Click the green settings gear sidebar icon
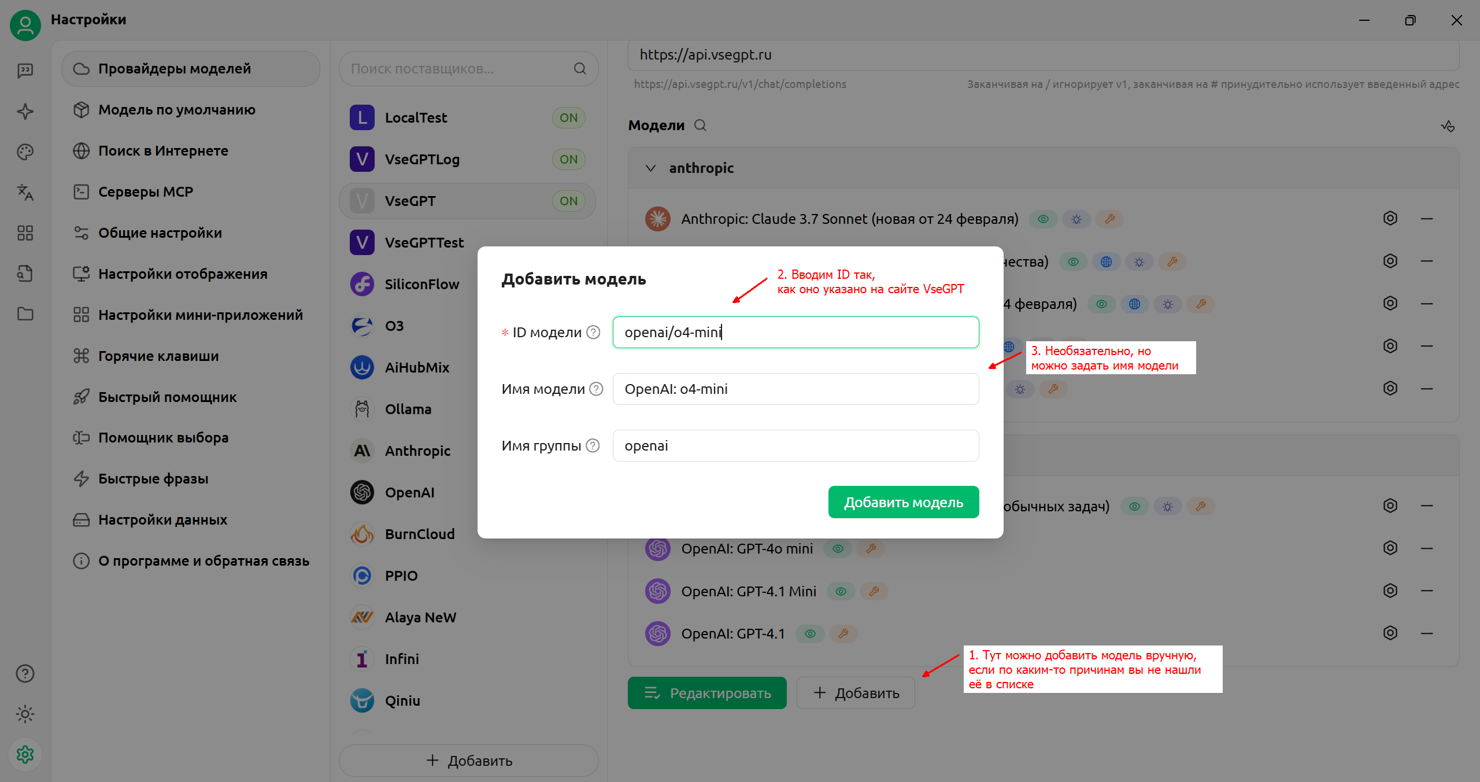The height and width of the screenshot is (782, 1480). (25, 754)
